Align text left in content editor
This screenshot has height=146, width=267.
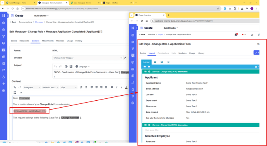[92, 88]
